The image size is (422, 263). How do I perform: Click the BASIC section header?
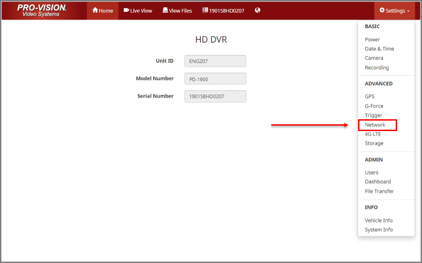(x=372, y=26)
